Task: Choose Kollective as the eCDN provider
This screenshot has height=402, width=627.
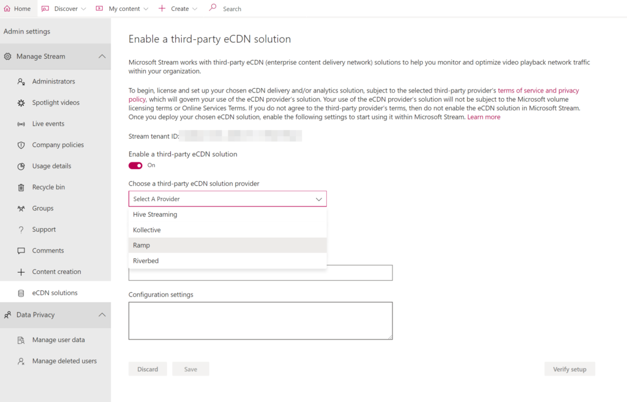Action: (228, 230)
